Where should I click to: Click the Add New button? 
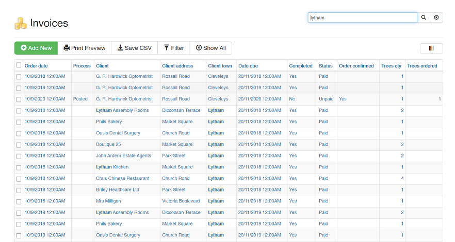(36, 48)
